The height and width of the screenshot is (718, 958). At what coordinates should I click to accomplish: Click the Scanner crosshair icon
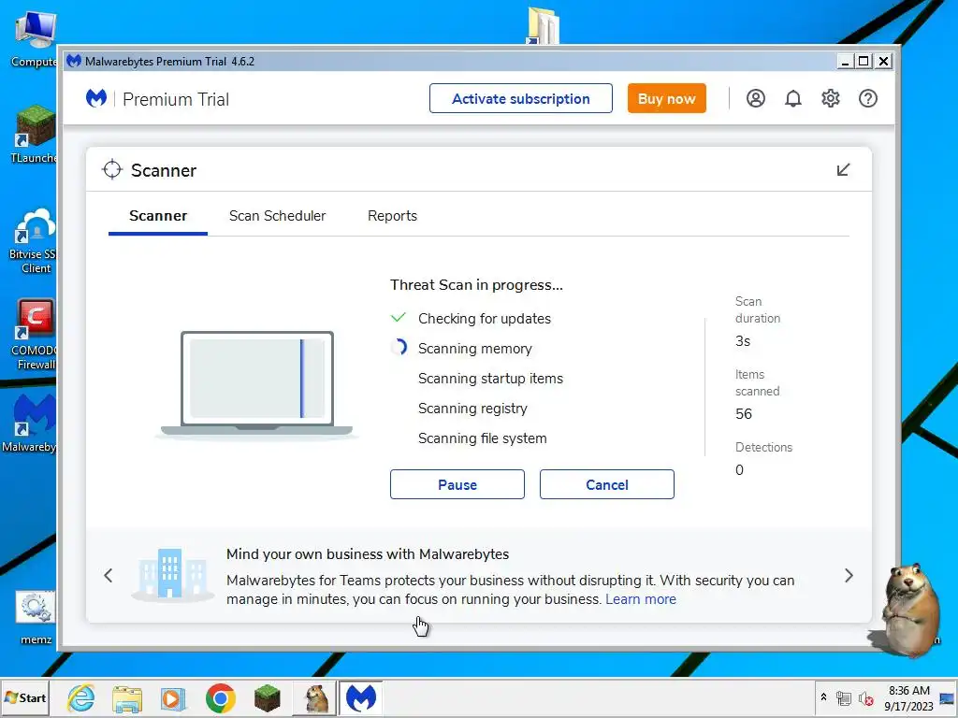coord(112,170)
